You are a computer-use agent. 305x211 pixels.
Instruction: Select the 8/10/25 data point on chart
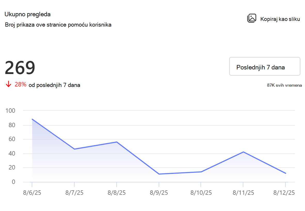[201, 172]
